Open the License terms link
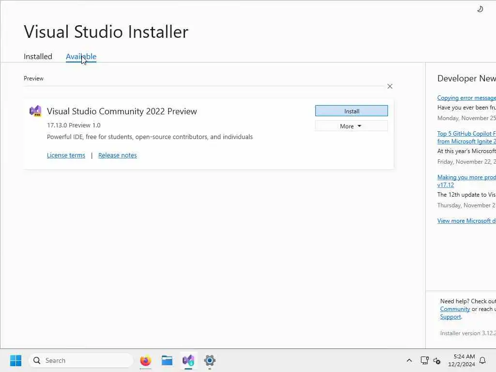The width and height of the screenshot is (496, 372). pyautogui.click(x=66, y=155)
